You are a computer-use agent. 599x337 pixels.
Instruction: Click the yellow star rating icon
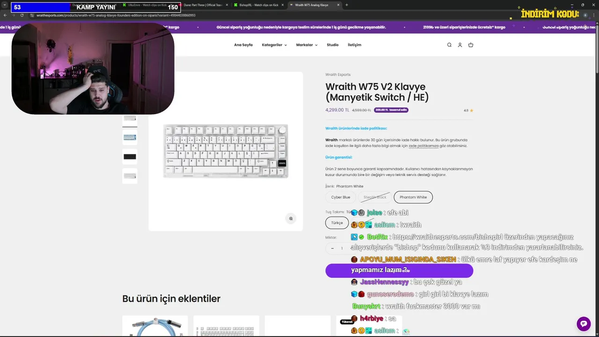(471, 110)
